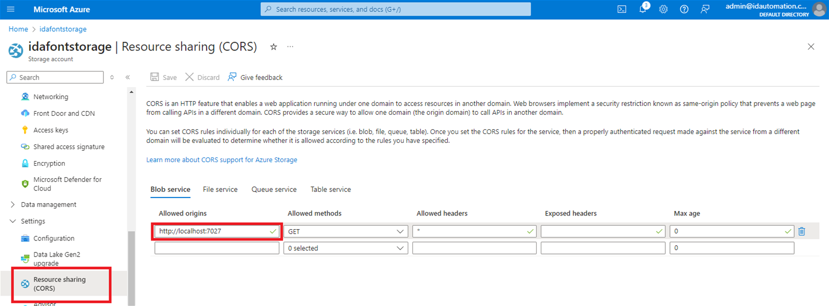Open idafontstorage breadcrumb link

[x=63, y=29]
